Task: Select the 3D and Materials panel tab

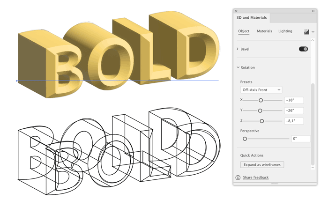Action: point(252,18)
